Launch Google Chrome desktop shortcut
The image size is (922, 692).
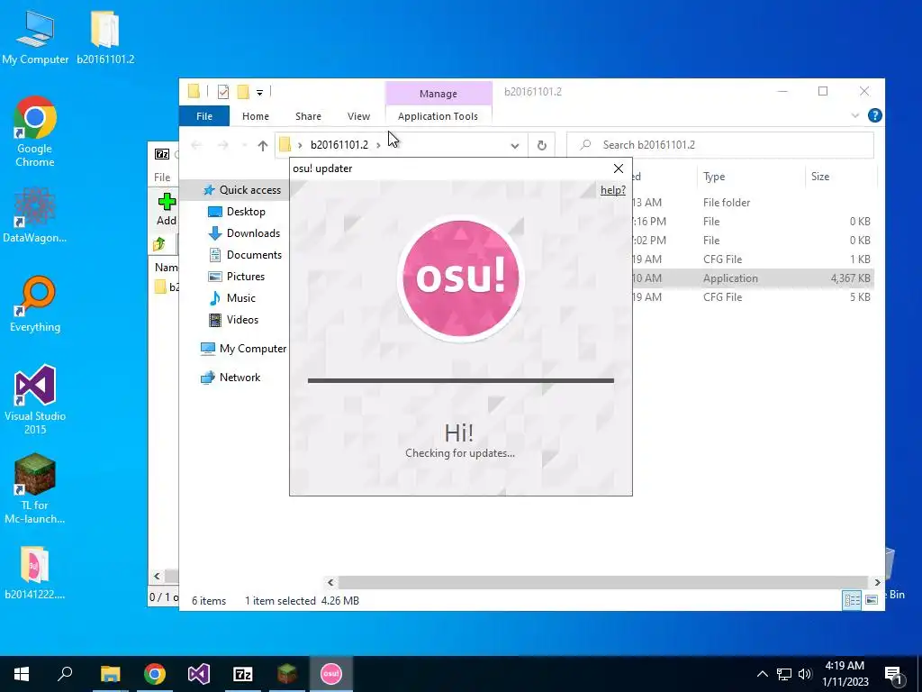pyautogui.click(x=35, y=132)
